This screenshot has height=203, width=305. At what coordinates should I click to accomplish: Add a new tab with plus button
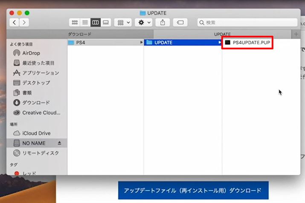coord(296,34)
